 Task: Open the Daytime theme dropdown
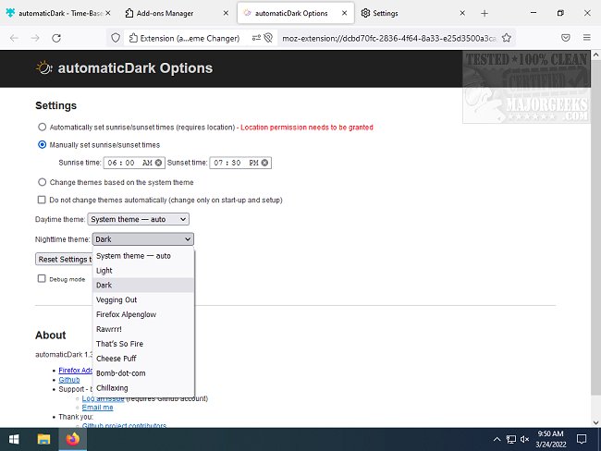138,219
